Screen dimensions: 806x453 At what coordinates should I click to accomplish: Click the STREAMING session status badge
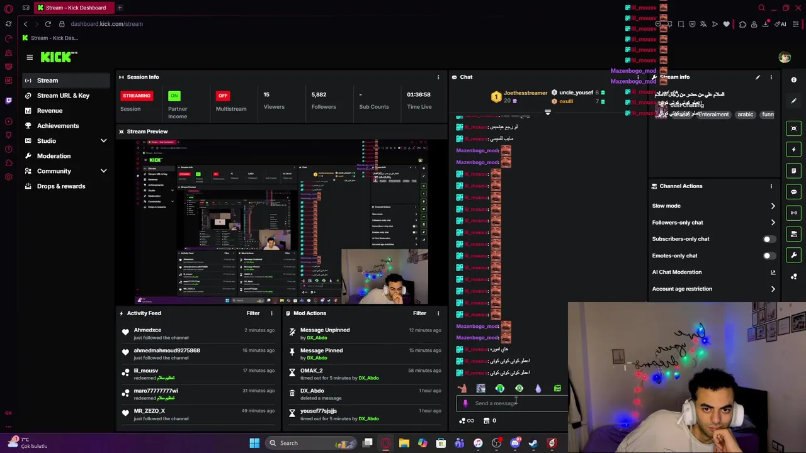point(137,96)
